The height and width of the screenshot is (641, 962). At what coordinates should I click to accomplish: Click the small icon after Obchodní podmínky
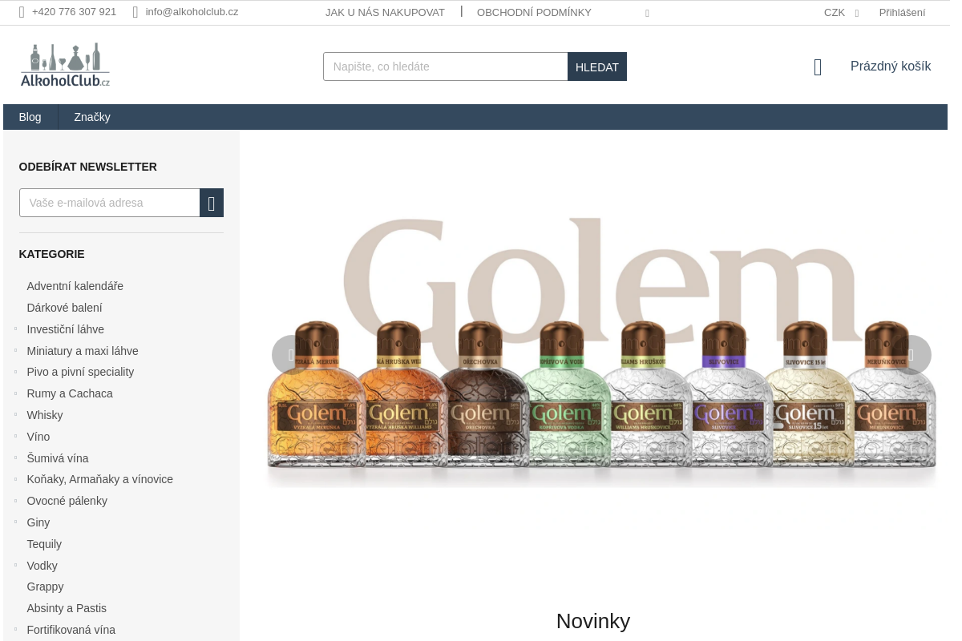click(647, 13)
